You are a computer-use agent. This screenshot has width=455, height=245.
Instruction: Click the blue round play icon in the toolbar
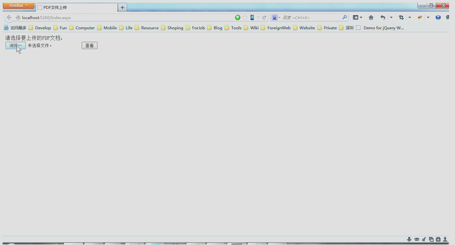438,17
